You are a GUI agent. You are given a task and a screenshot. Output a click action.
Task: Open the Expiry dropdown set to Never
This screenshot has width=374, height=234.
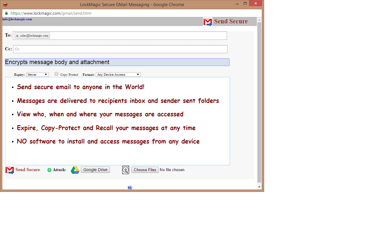[x=37, y=74]
